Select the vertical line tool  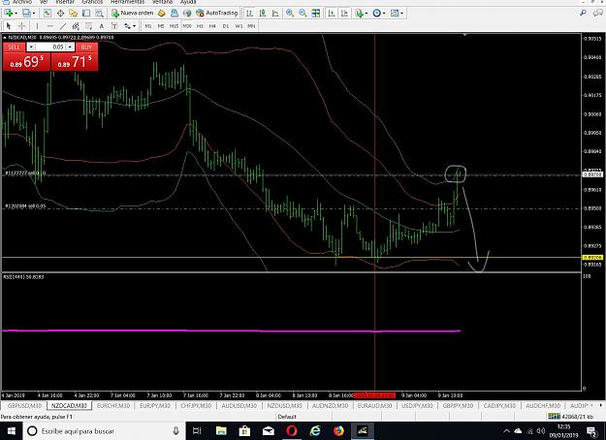click(x=37, y=26)
